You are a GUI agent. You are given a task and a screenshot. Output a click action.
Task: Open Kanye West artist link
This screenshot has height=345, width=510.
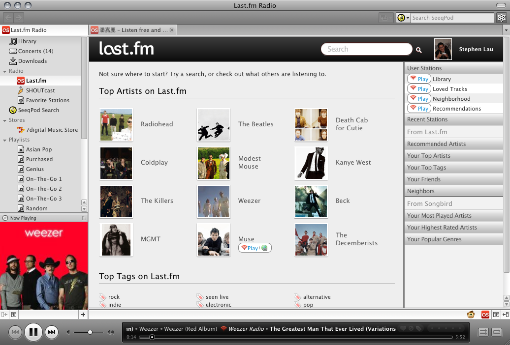[353, 163]
